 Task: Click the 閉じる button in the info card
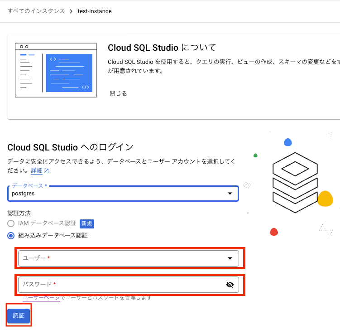(x=118, y=93)
